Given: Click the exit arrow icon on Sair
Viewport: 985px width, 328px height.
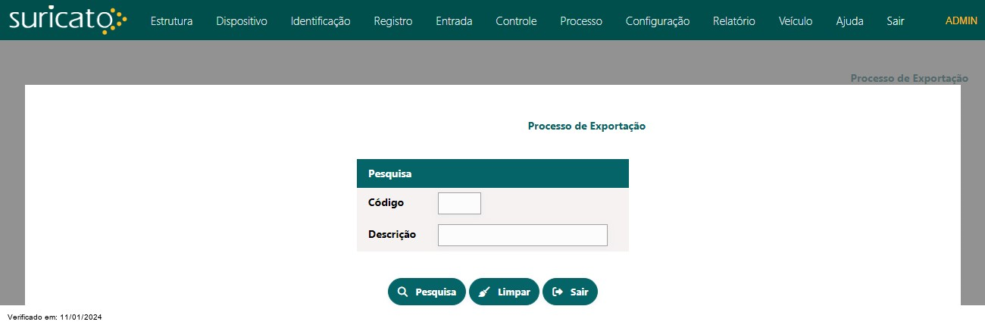Looking at the screenshot, I should 558,292.
